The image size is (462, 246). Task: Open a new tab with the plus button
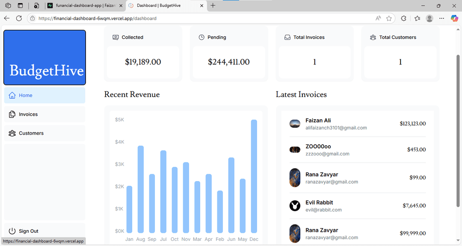click(213, 5)
